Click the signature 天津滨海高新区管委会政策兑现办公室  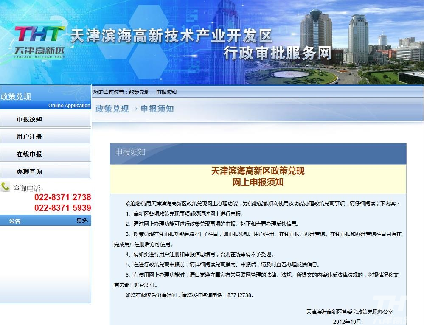(x=349, y=312)
